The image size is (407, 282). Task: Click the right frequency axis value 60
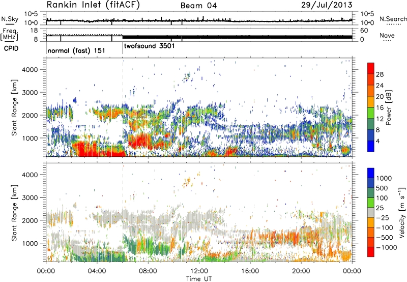[x=364, y=31]
